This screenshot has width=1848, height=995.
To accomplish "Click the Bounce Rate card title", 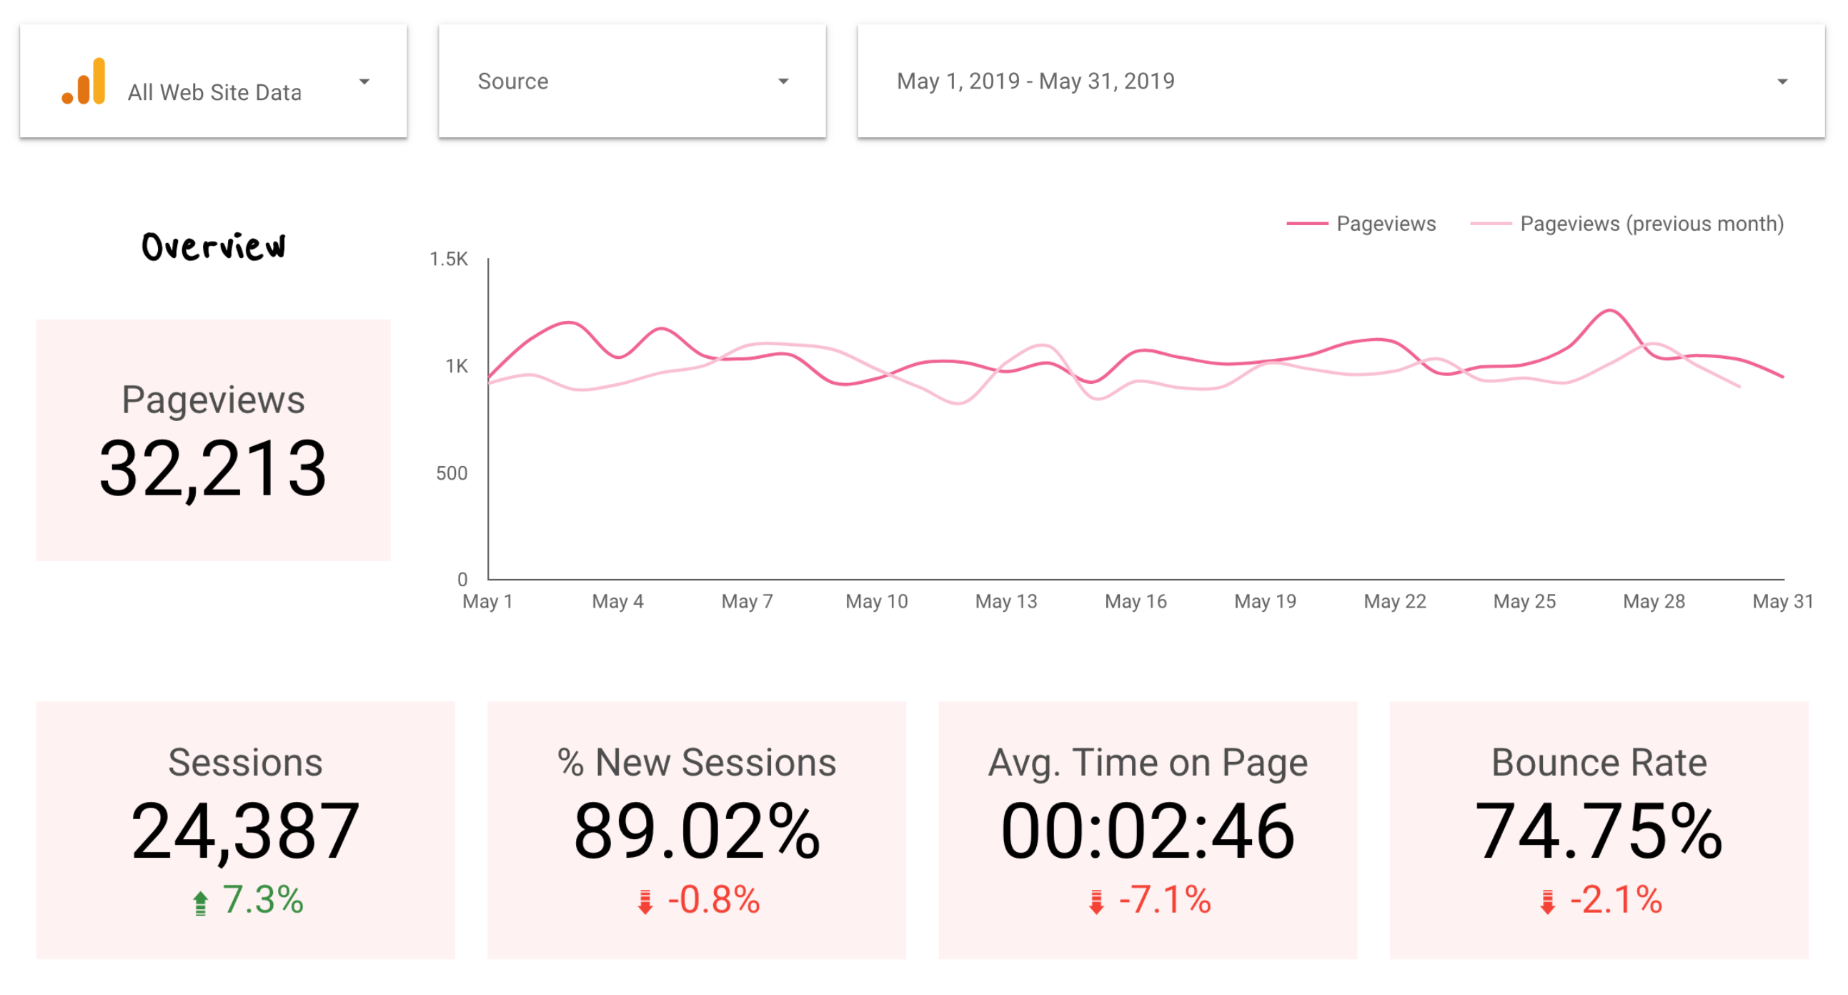I will pyautogui.click(x=1599, y=762).
